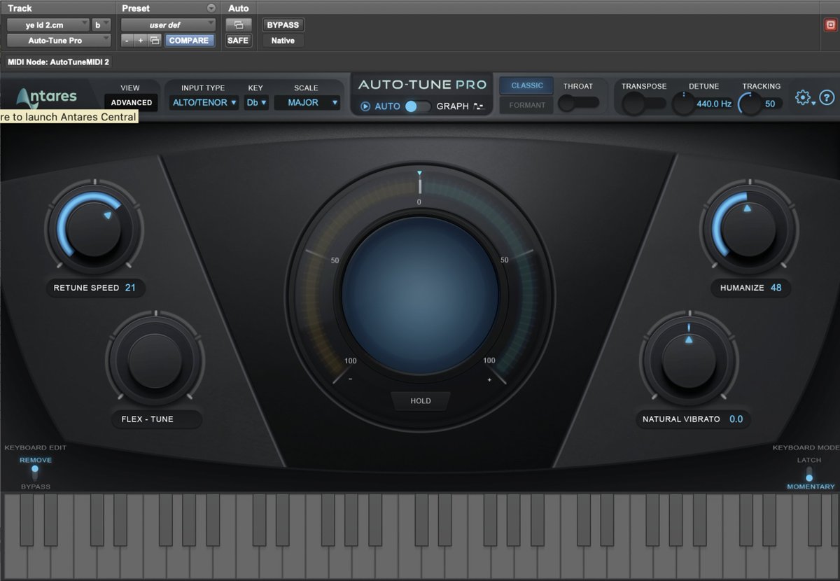
Task: Open the 'user def' preset dropdown
Action: tap(168, 24)
